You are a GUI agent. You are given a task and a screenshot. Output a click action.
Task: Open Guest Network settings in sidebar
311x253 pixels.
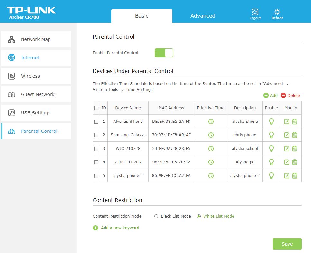(38, 94)
